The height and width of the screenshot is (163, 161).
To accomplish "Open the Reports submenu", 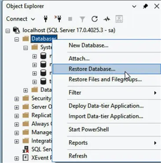I will [107, 143].
